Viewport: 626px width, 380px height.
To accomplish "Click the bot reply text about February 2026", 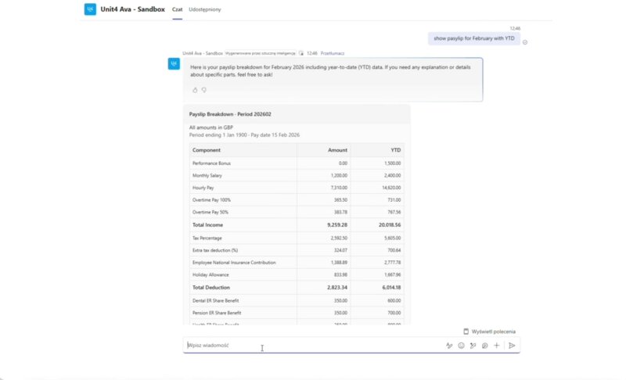I will point(330,71).
